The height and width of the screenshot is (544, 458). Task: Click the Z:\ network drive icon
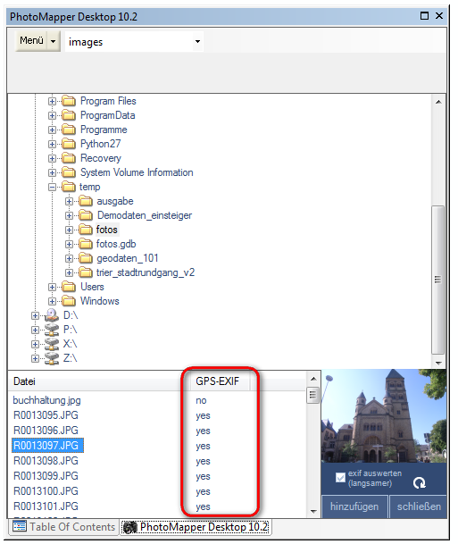pyautogui.click(x=52, y=358)
